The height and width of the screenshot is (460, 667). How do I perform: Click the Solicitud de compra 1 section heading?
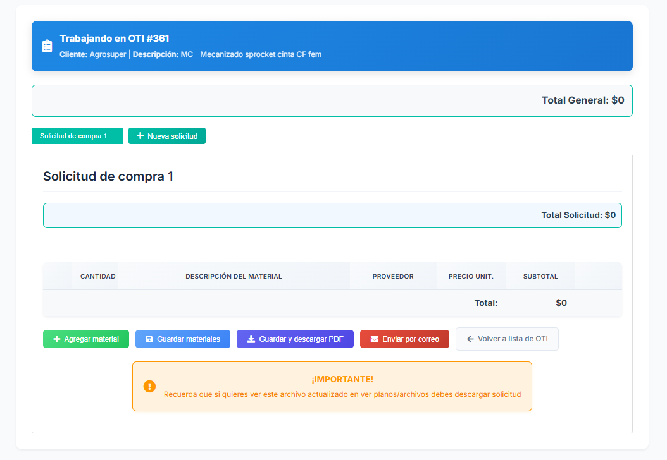108,176
